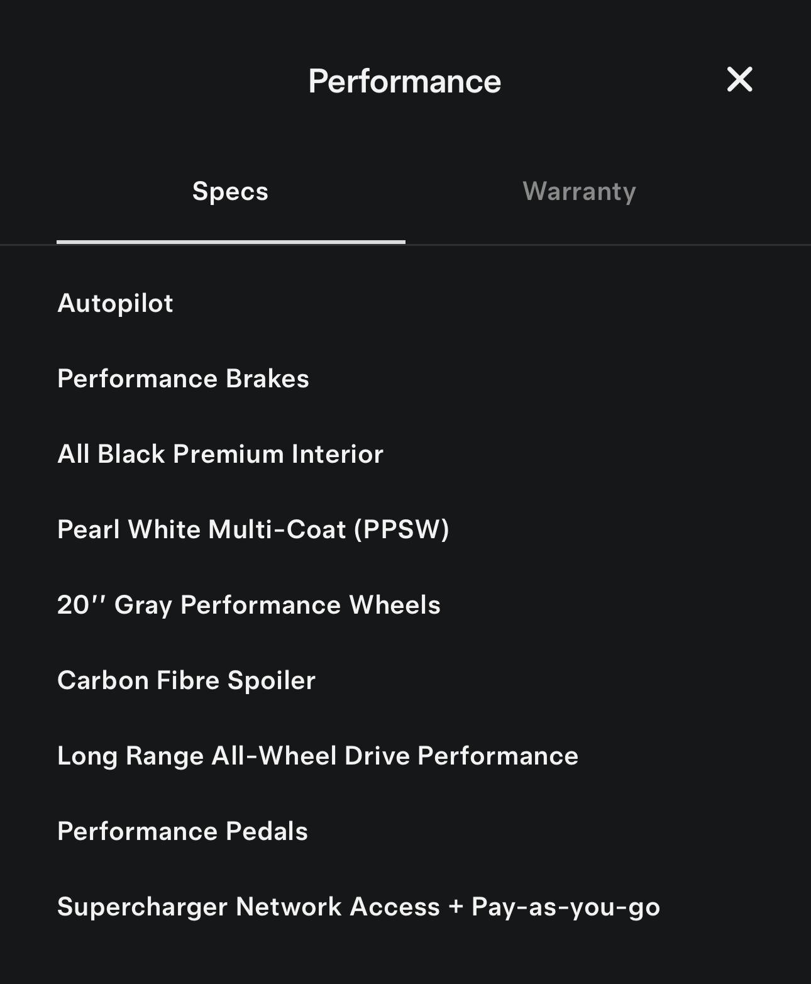Click the 20'' Gray Performance Wheels item
811x984 pixels.
click(248, 605)
